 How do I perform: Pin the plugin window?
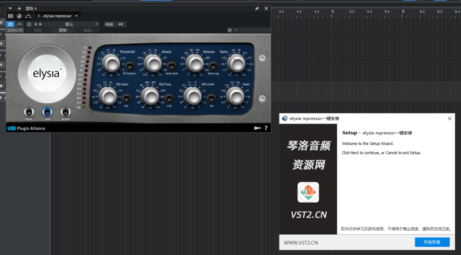tap(257, 9)
